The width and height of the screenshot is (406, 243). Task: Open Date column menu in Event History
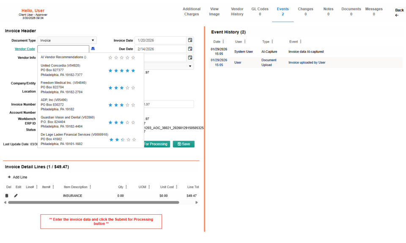223,42
